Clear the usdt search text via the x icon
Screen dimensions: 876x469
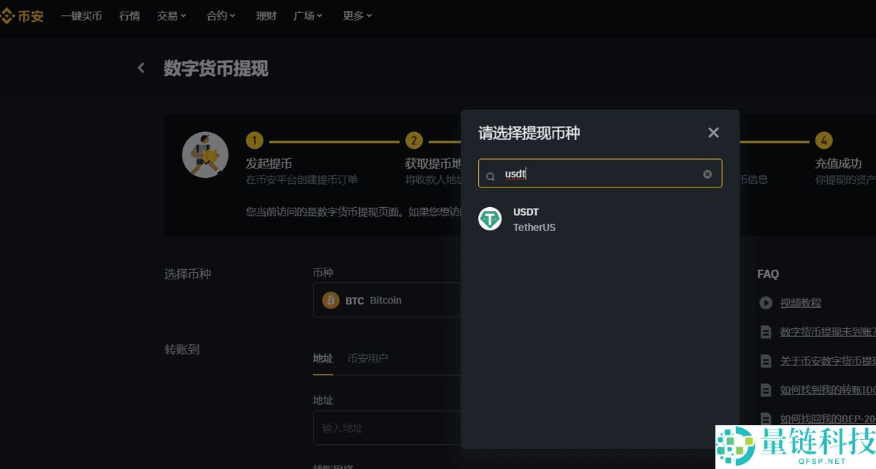[x=706, y=174]
